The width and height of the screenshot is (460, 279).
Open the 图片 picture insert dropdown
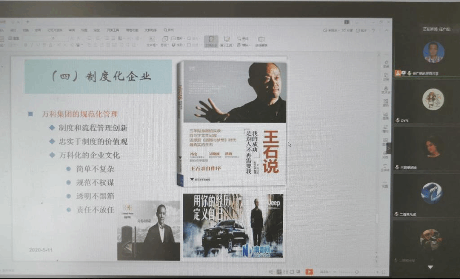pos(178,39)
